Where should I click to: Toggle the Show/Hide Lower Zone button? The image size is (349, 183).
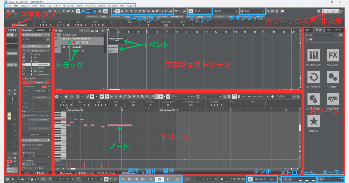click(333, 11)
